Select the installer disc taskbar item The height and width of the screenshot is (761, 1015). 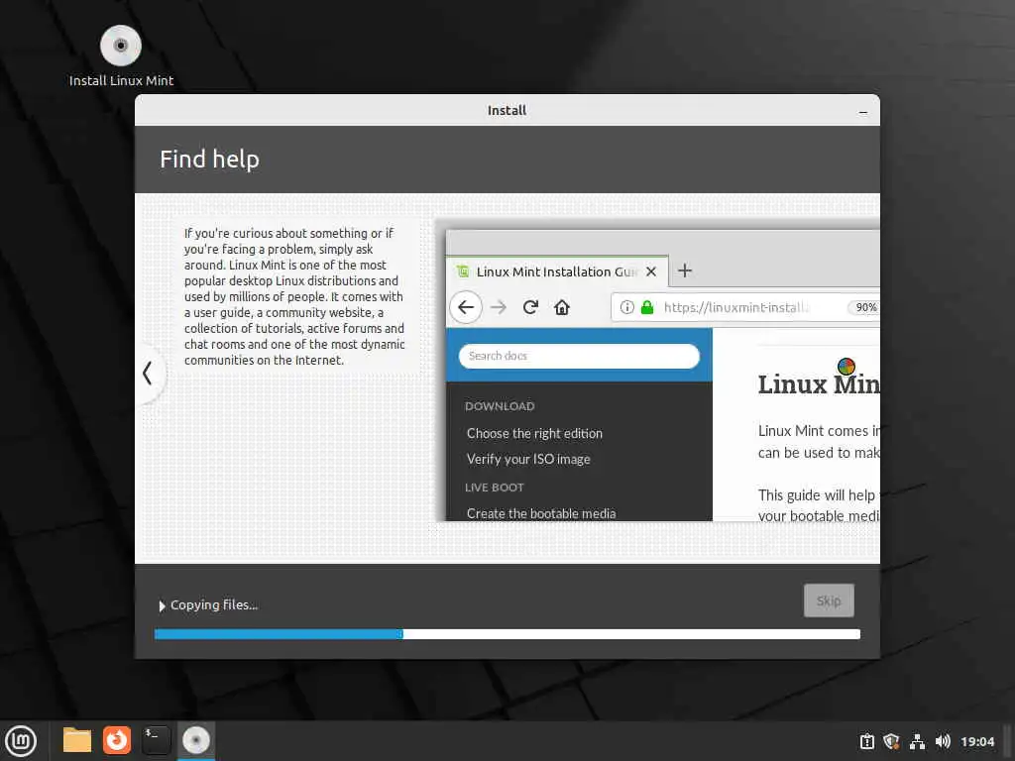coord(196,740)
